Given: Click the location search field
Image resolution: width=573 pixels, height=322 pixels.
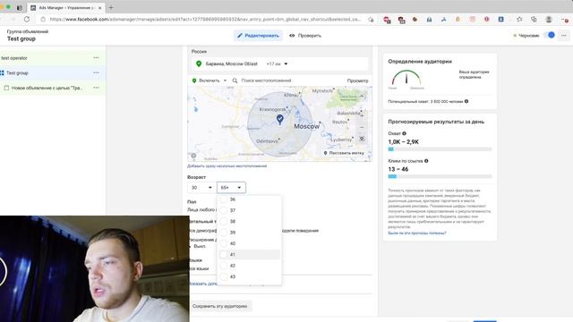Looking at the screenshot, I should pyautogui.click(x=266, y=80).
